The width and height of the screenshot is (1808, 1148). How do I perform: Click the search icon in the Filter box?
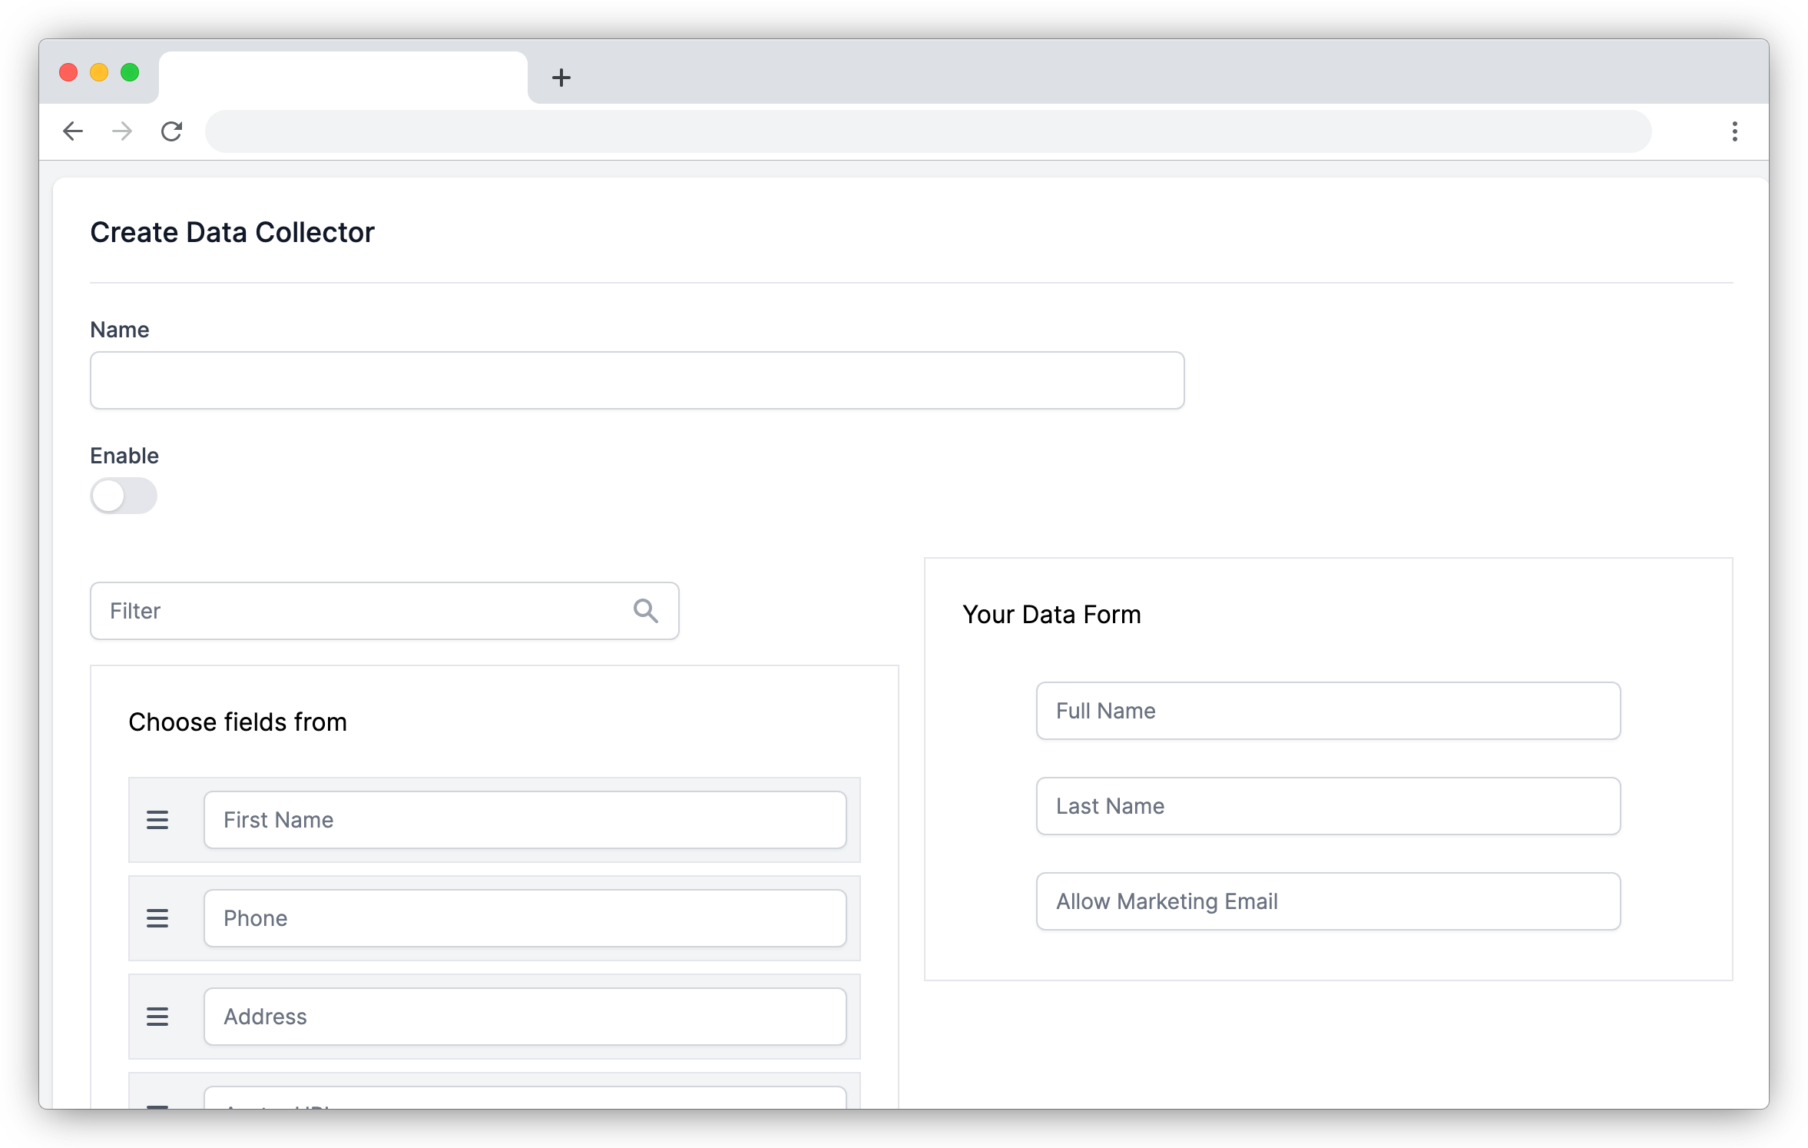646,610
